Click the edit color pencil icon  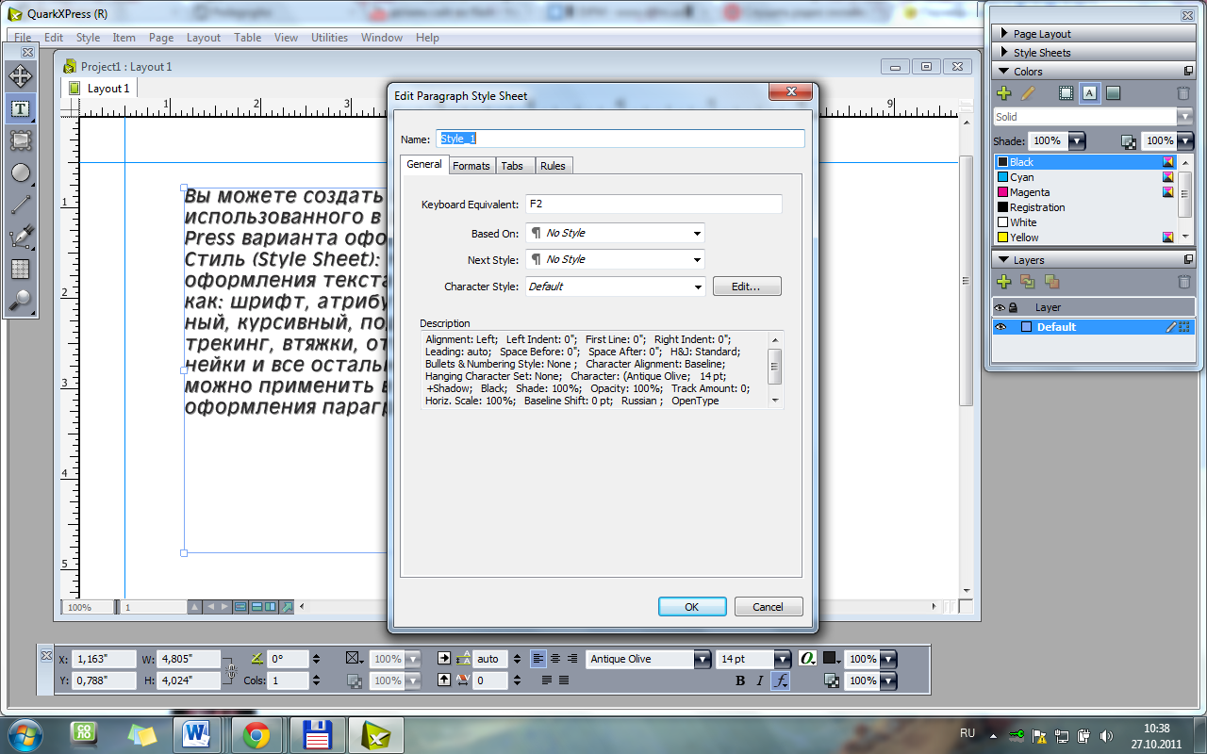tap(1028, 93)
